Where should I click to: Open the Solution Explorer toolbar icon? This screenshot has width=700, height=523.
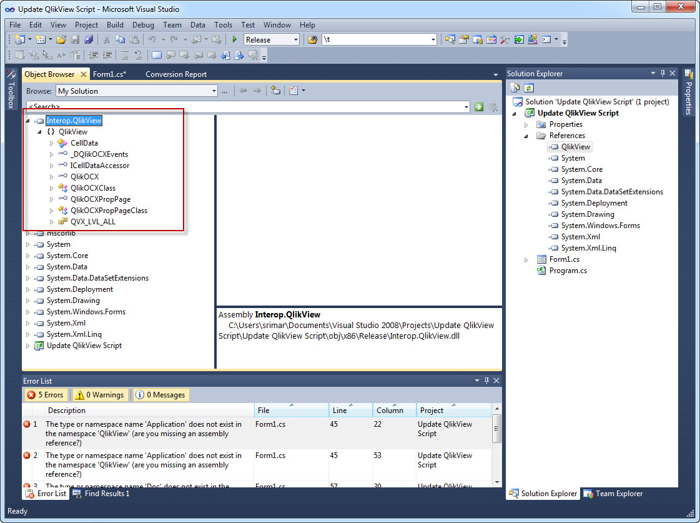(450, 39)
